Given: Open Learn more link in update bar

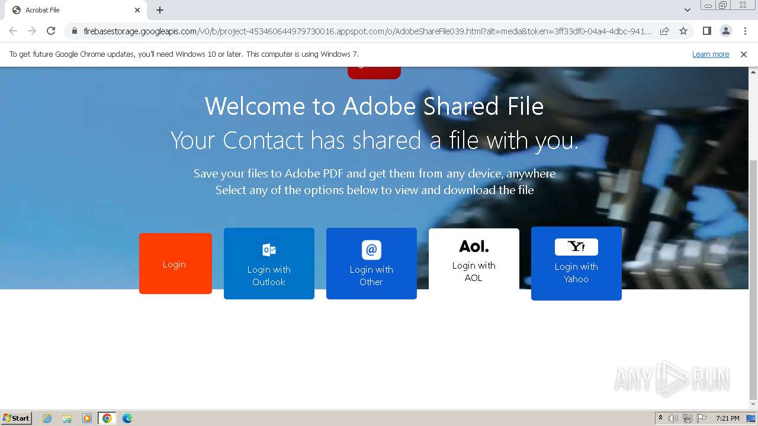Looking at the screenshot, I should coord(711,54).
